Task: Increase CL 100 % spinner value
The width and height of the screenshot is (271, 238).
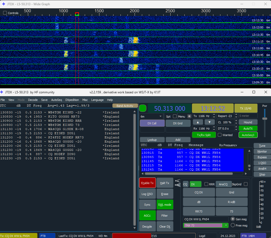Action: coord(236,121)
